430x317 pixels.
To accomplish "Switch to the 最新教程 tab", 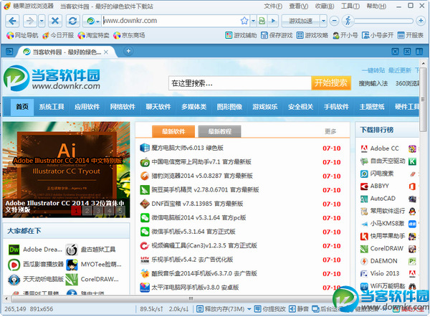I will pos(219,131).
